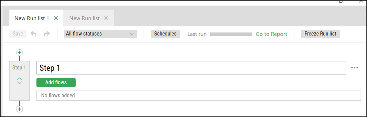Click the green Add flows button
367x117 pixels.
click(56, 82)
